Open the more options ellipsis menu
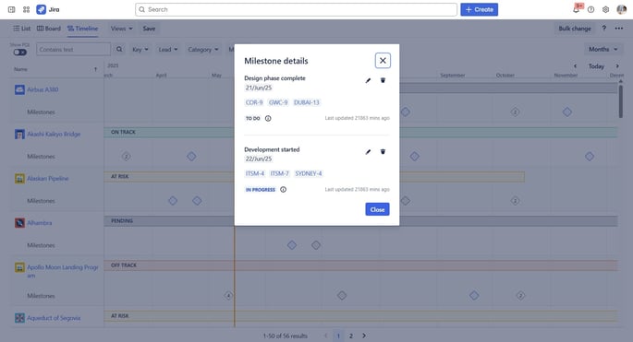Screen dimensions: 633x342 click(x=619, y=29)
